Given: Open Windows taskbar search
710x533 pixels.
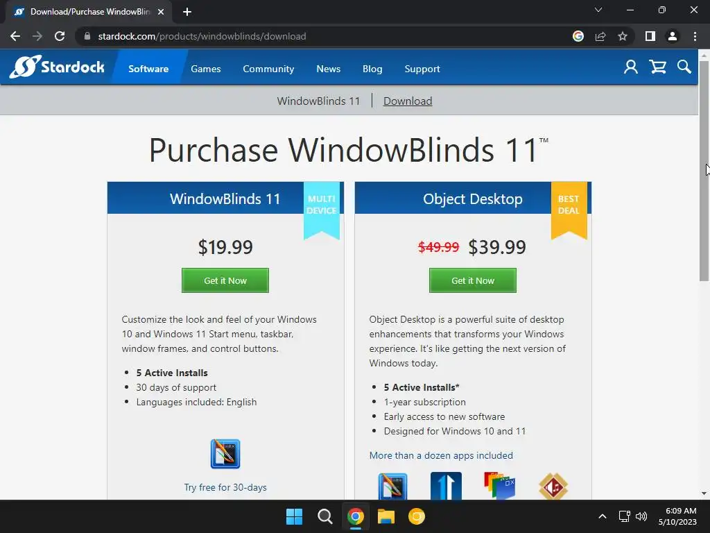Looking at the screenshot, I should (x=324, y=516).
